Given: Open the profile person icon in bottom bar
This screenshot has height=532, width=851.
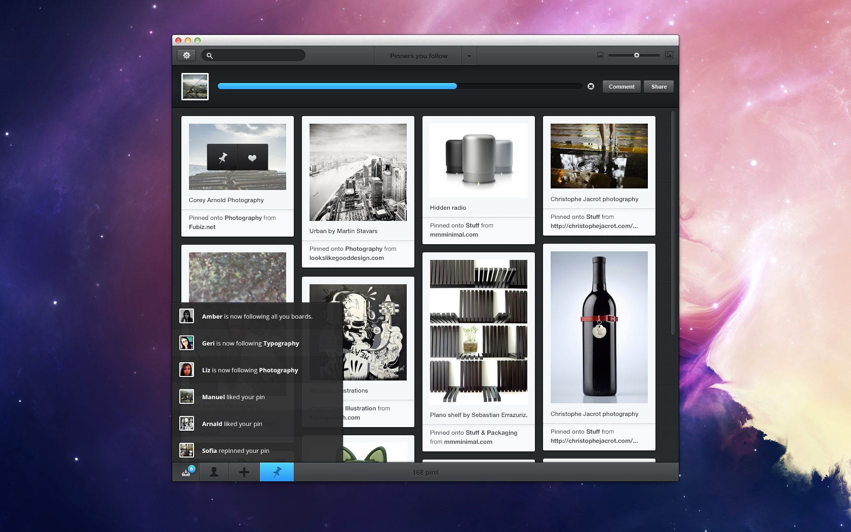Looking at the screenshot, I should coord(214,472).
